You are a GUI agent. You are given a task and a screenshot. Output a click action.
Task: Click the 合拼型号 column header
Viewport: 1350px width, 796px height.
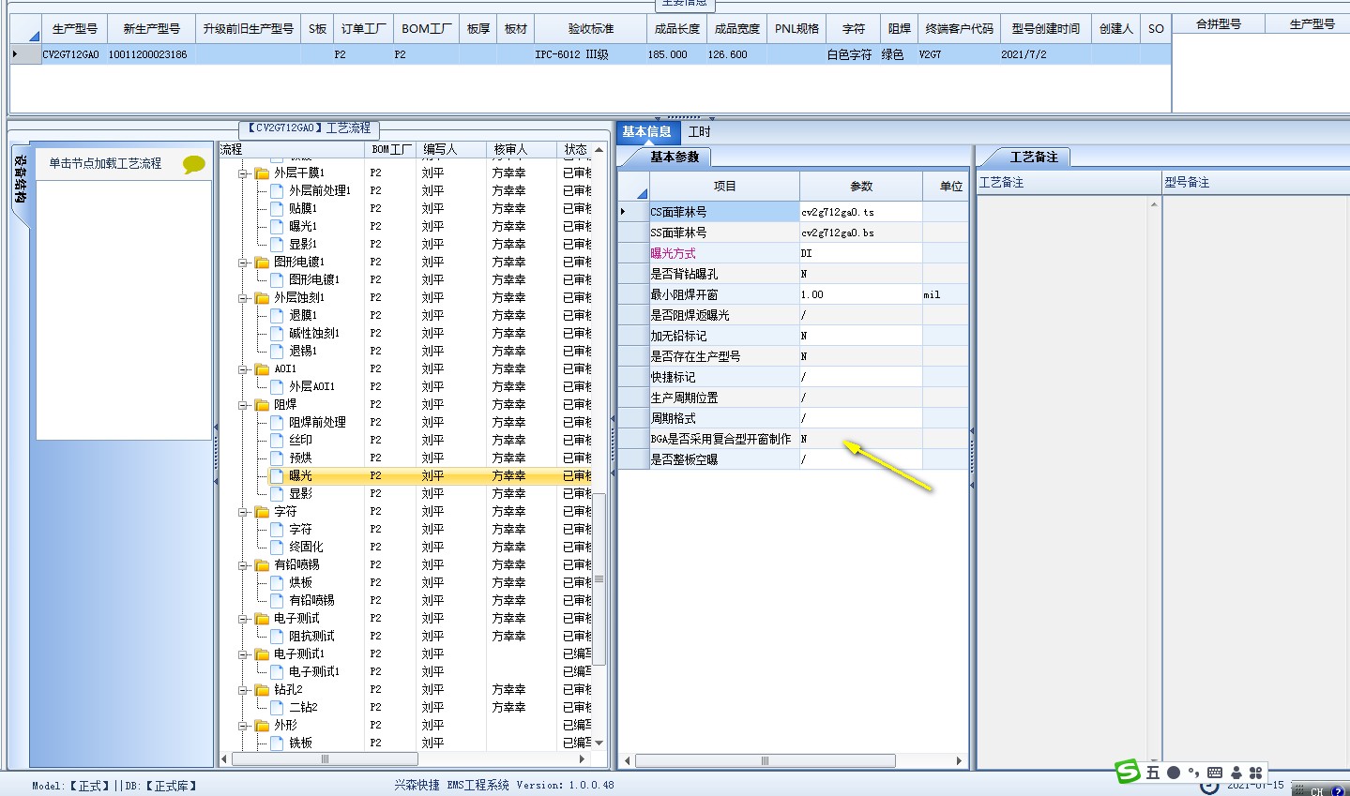click(1219, 23)
